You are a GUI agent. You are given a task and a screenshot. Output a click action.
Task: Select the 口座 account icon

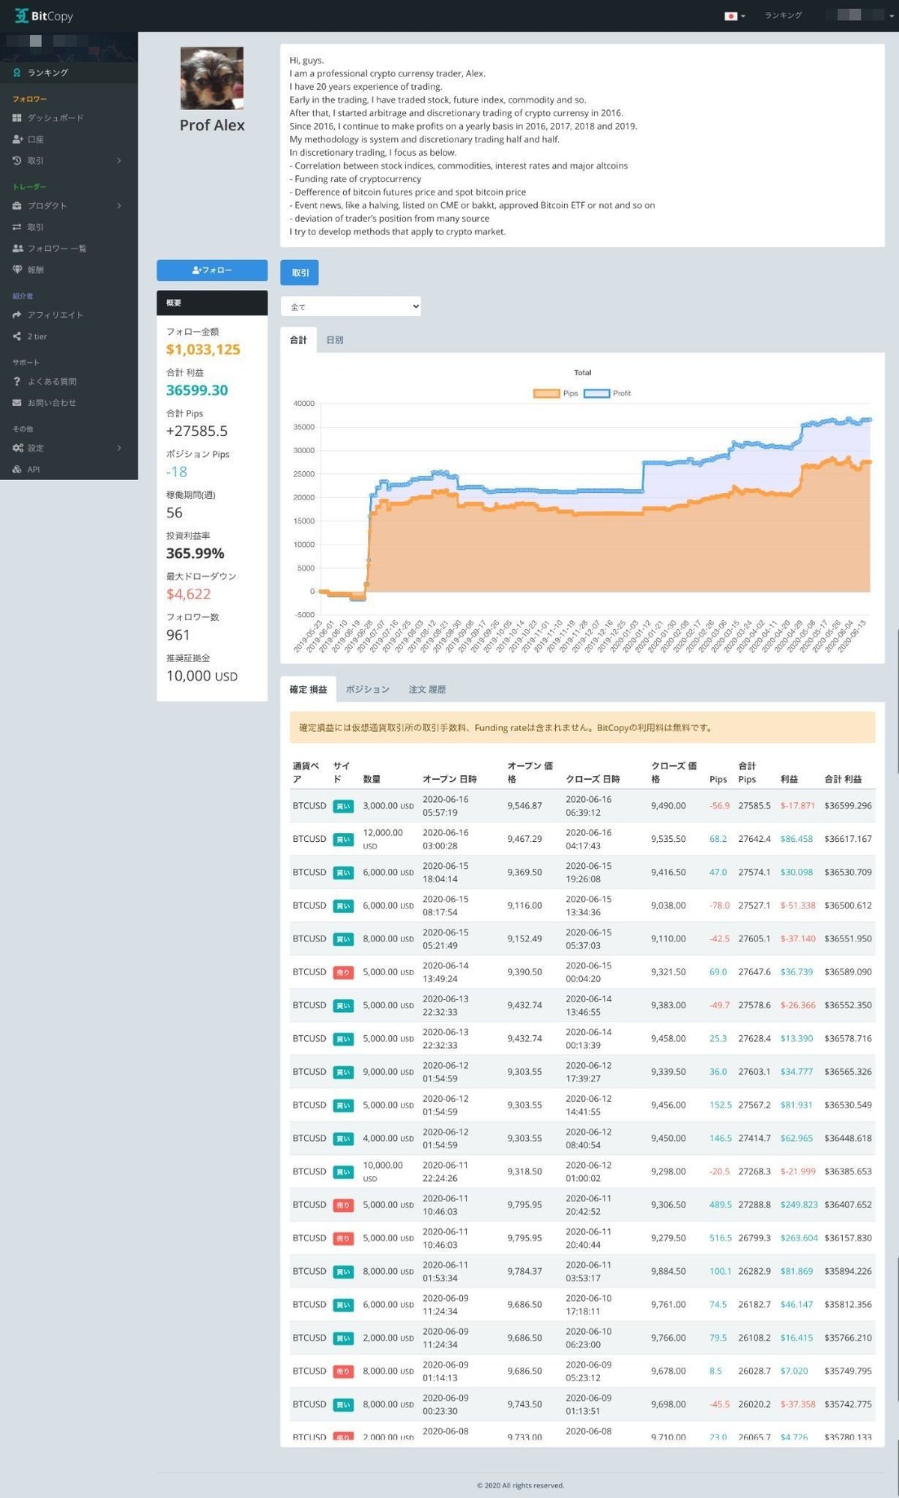pos(17,139)
